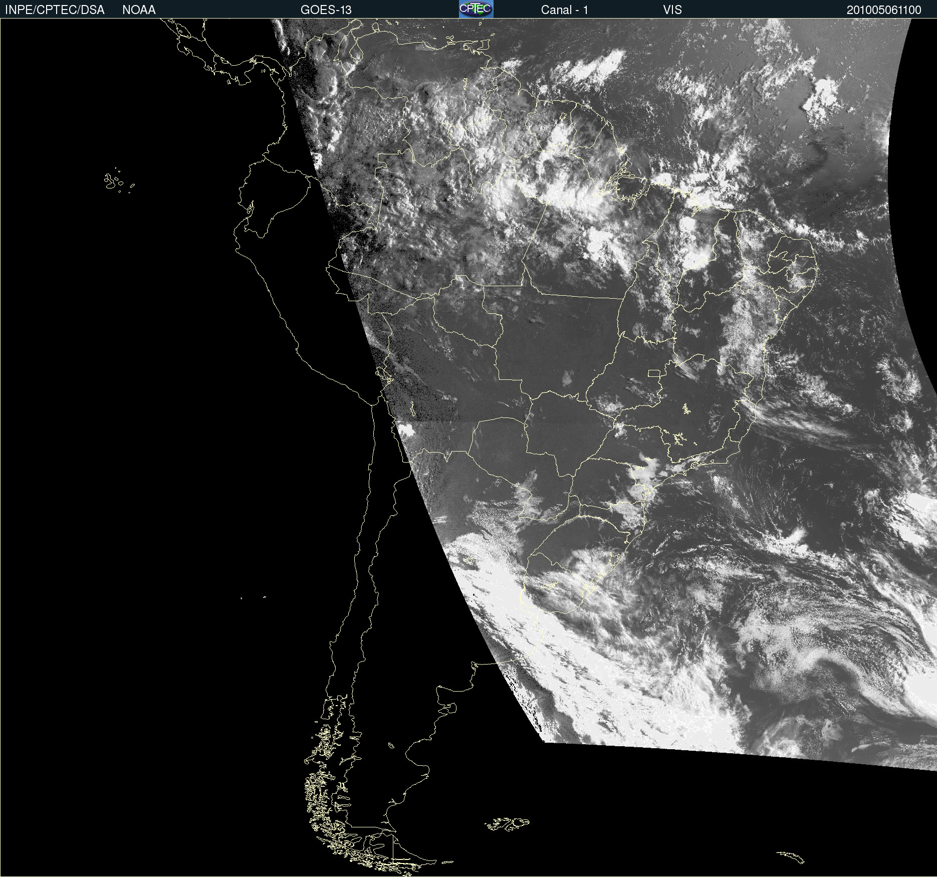Click the CPTEC logo in the header
Image resolution: width=937 pixels, height=877 pixels.
[476, 9]
